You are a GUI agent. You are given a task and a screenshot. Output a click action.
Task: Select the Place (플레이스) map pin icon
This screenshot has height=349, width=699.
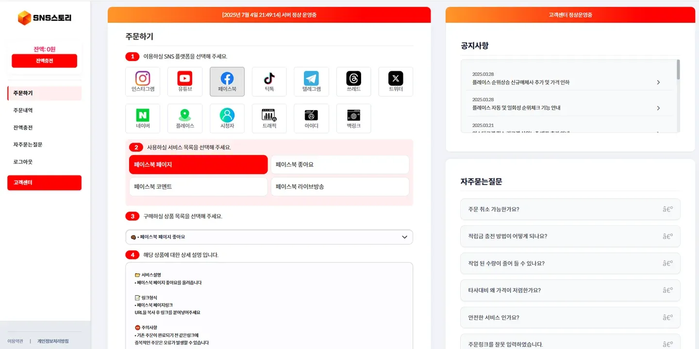pyautogui.click(x=185, y=118)
